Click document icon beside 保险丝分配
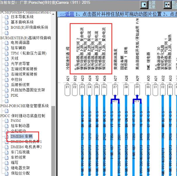Screen dimensions: 177x176 6,173
